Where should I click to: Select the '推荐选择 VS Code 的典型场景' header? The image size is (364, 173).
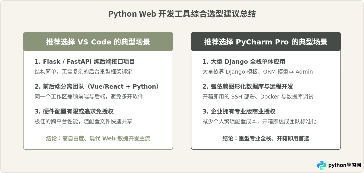(x=98, y=42)
